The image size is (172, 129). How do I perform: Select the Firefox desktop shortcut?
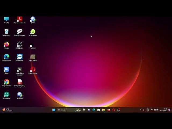click(x=6, y=45)
